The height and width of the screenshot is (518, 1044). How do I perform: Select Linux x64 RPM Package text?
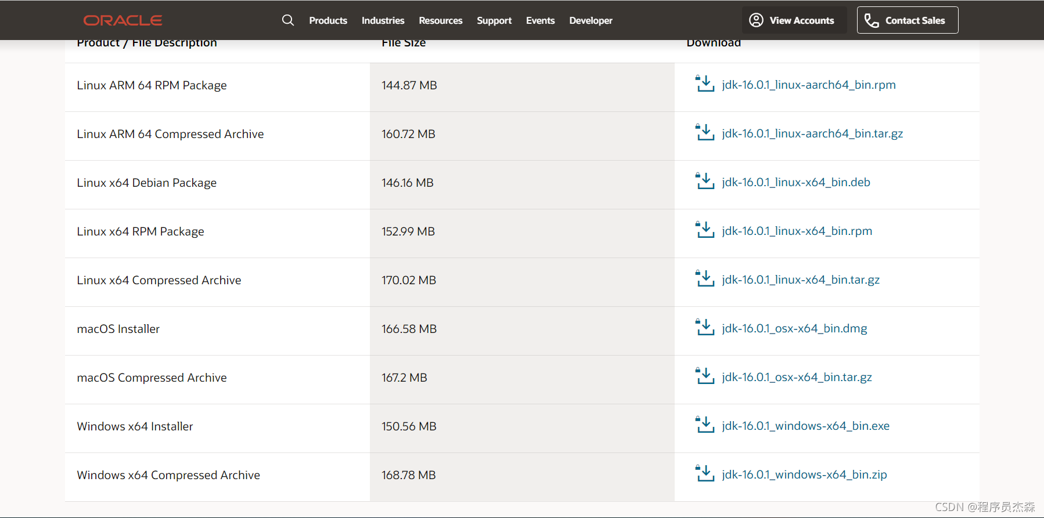[141, 231]
